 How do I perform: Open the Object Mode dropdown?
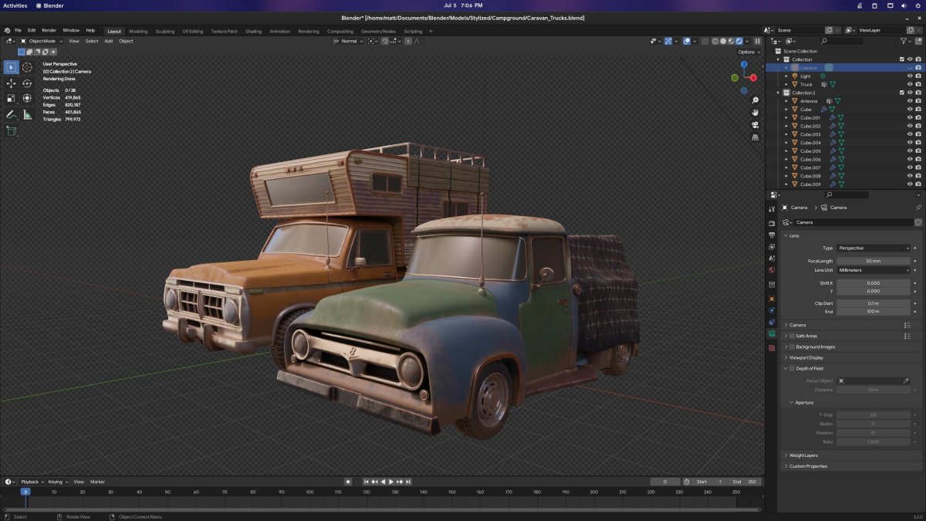click(x=41, y=41)
